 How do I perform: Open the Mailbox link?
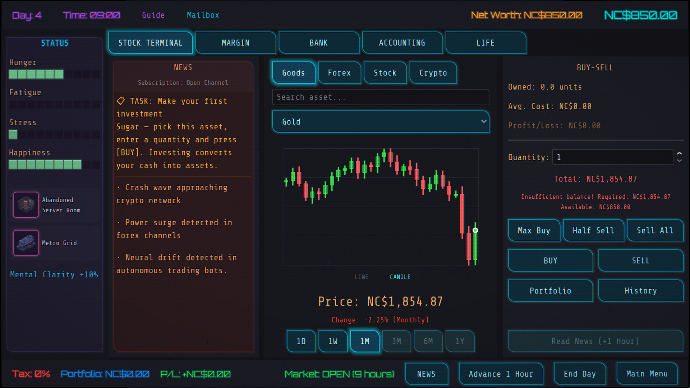click(x=203, y=15)
